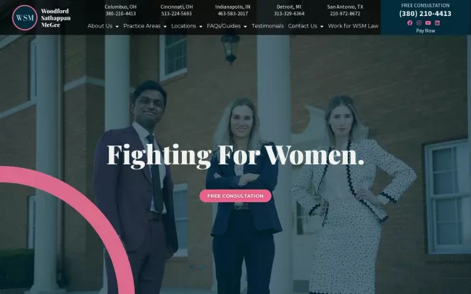Open Work for WSM Law page
The height and width of the screenshot is (294, 471).
pyautogui.click(x=353, y=26)
